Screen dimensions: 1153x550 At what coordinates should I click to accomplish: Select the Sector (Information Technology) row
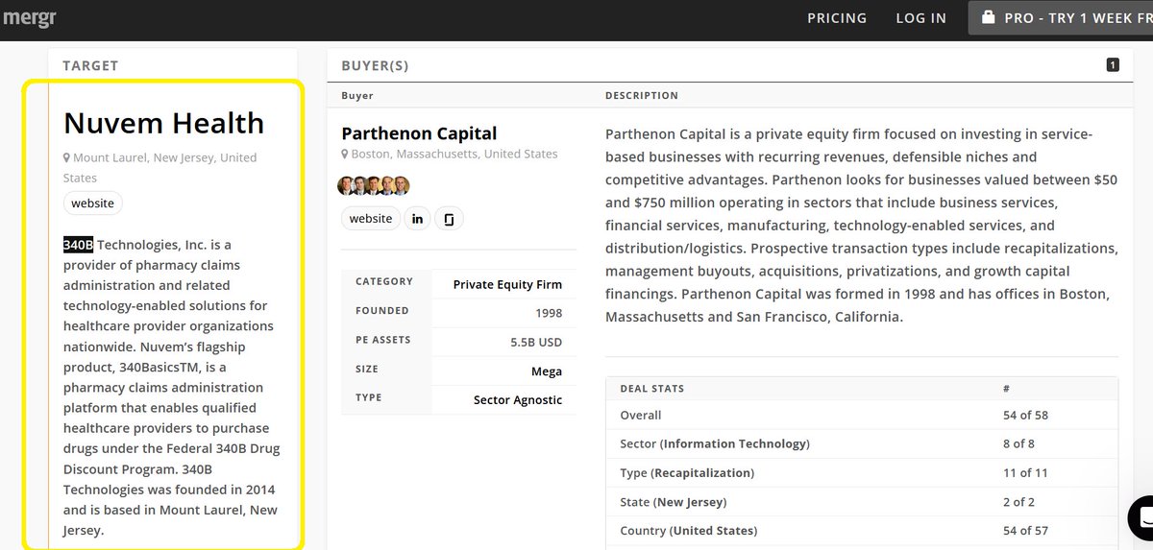[862, 444]
